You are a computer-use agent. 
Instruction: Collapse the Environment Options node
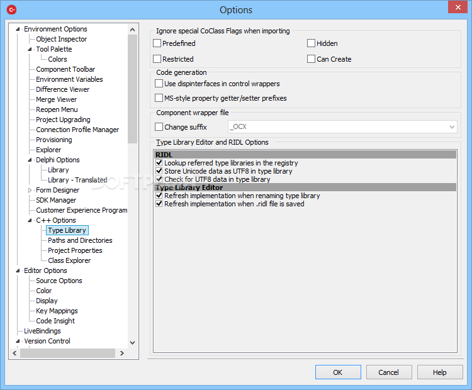(x=18, y=29)
